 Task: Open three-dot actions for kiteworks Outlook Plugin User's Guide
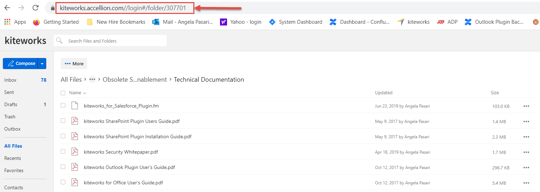[526, 168]
